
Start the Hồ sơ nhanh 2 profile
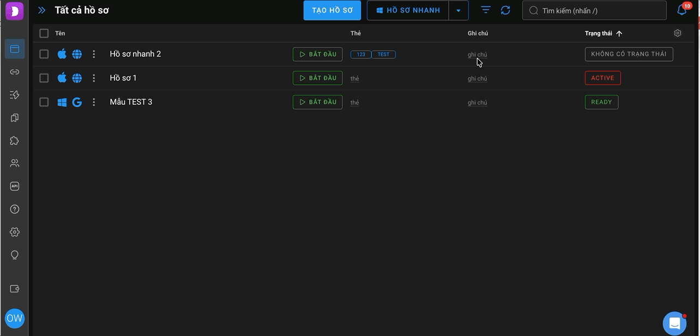pos(318,54)
